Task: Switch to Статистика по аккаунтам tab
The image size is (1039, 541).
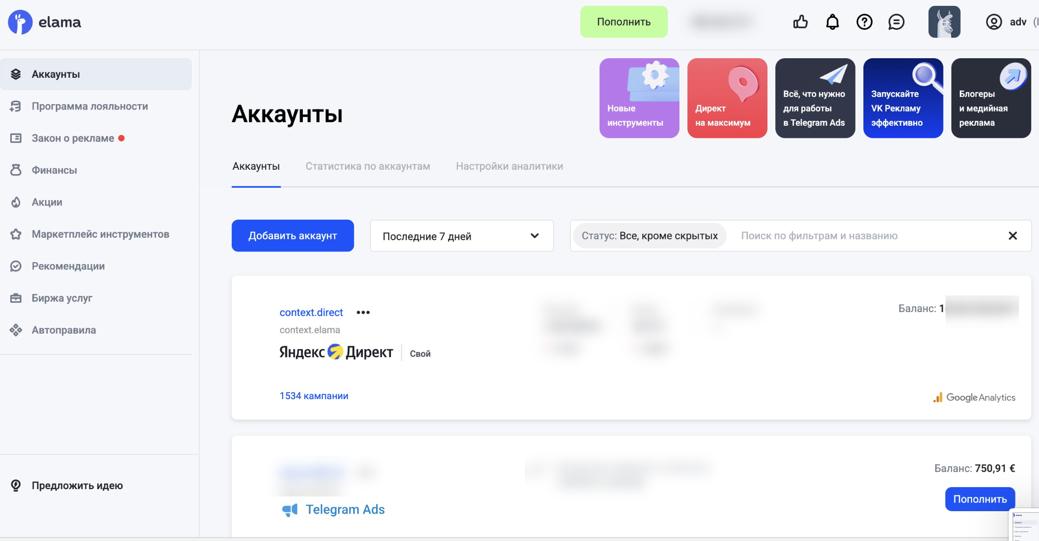Action: pyautogui.click(x=368, y=166)
